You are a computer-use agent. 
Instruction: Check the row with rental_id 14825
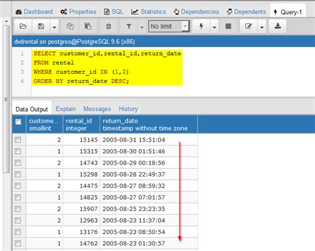click(x=18, y=197)
